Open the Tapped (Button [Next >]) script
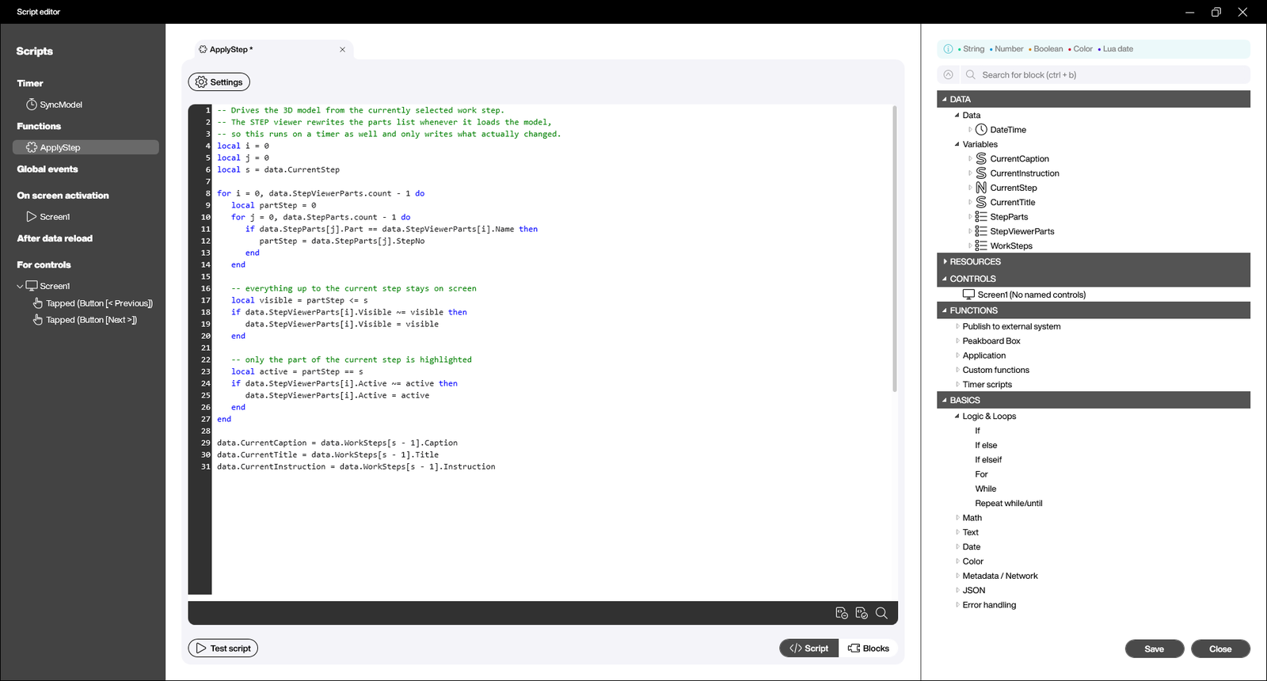The height and width of the screenshot is (681, 1267). point(91,320)
